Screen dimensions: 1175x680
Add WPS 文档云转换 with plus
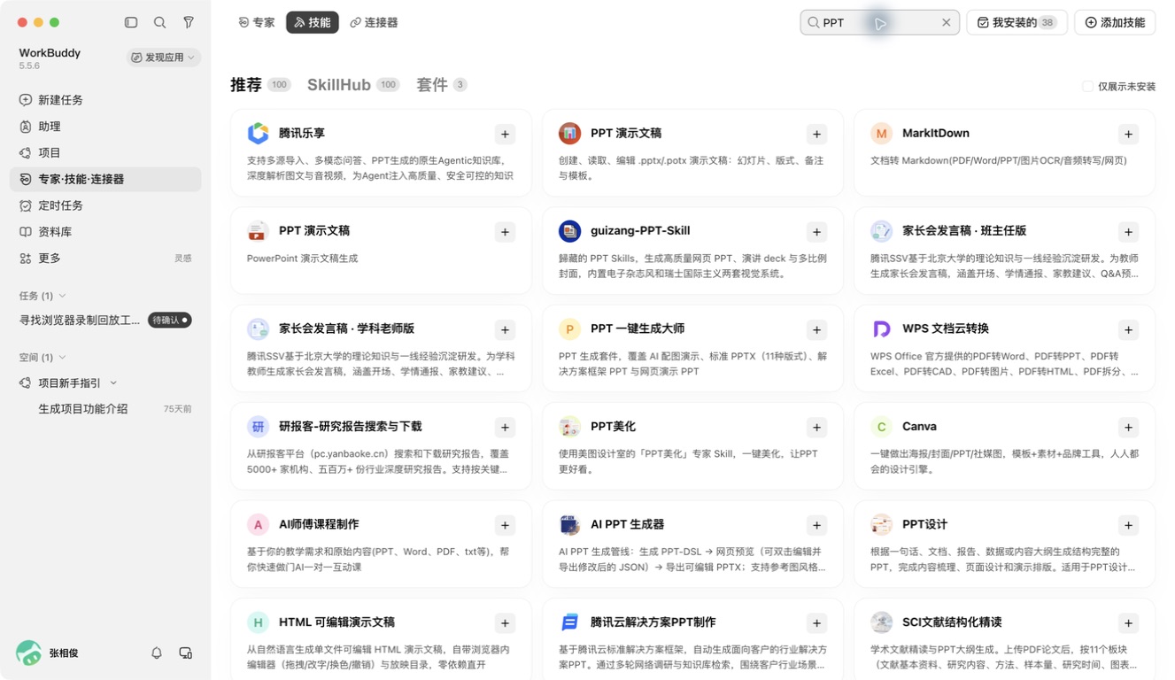[x=1128, y=330]
